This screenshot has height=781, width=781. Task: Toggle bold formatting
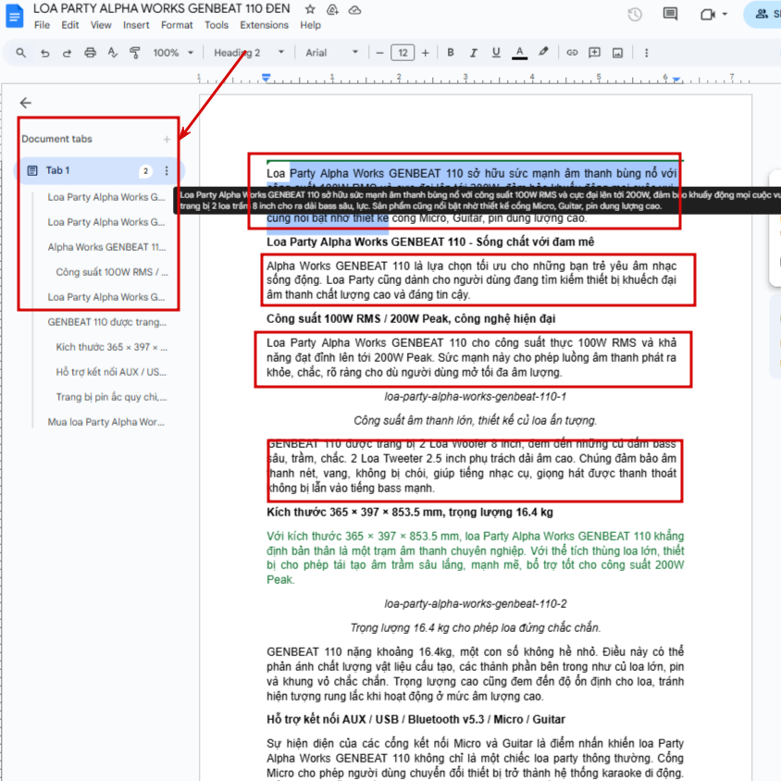tap(451, 53)
